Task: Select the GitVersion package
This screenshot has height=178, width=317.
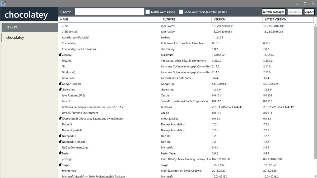Action: pos(186,78)
